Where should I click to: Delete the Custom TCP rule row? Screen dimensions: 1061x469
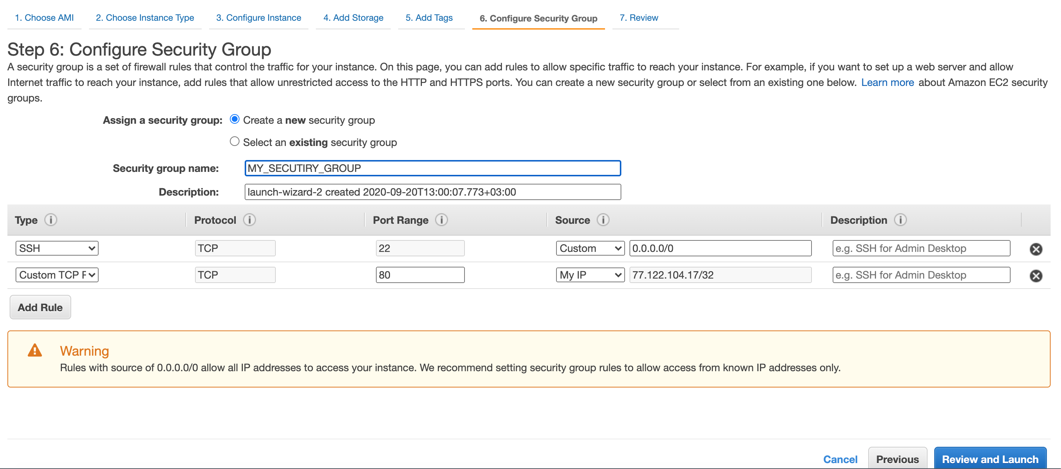pyautogui.click(x=1036, y=276)
